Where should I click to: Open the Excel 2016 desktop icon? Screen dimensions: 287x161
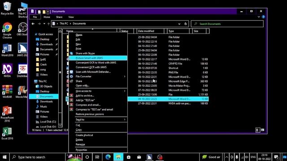click(x=7, y=133)
